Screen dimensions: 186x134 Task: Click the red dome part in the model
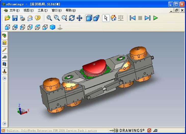[x=94, y=66]
